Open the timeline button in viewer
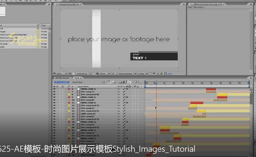 pyautogui.click(x=158, y=74)
